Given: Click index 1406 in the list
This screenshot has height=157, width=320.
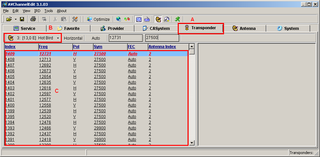Looking at the screenshot, I should pos(10,71).
